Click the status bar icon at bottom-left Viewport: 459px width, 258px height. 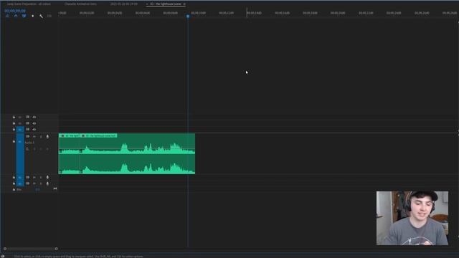tap(3, 257)
